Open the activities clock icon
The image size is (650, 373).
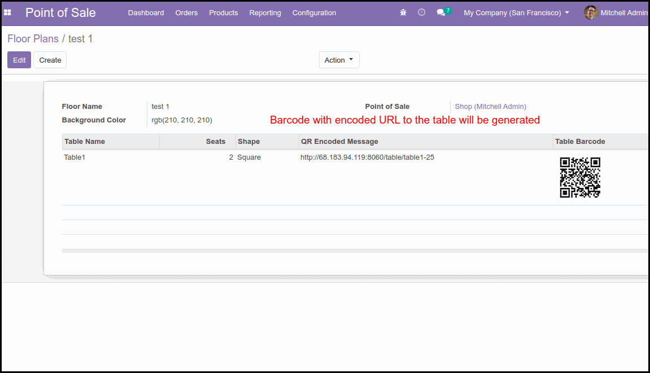422,12
